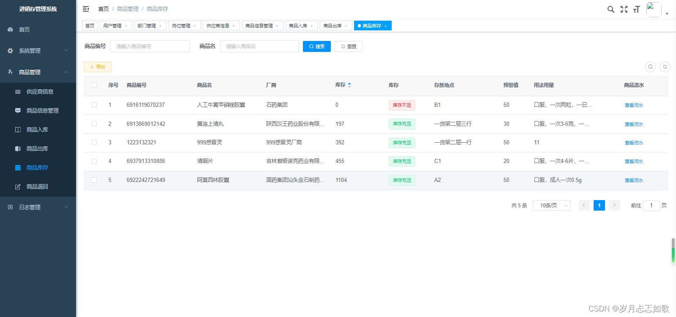View 查看流水 for 阿莫西林胶囊
Viewport: 676px width, 317px height.
(x=634, y=180)
